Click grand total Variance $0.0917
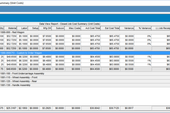 127,108
